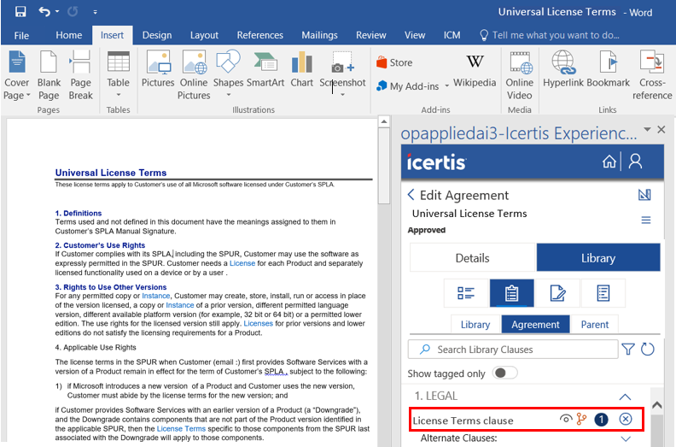Switch to the Design ribbon tab
Viewport: 676px width, 447px height.
point(156,35)
